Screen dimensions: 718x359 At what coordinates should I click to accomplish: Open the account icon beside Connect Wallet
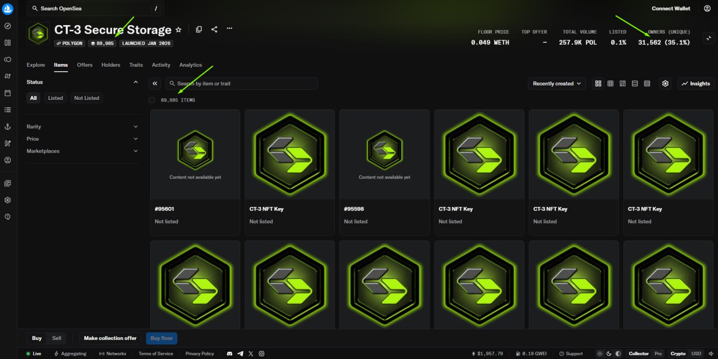(707, 8)
